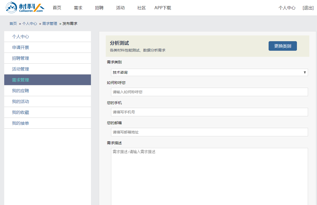The image size is (317, 205).
Task: Open the 首页 navigation menu item
Action: (x=57, y=8)
